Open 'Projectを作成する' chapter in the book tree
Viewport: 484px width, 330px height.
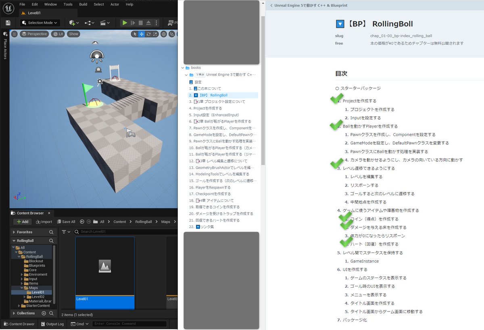click(207, 108)
